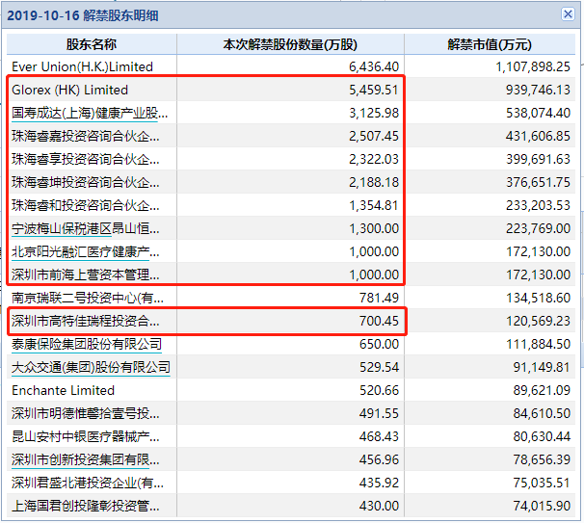The image size is (584, 523).
Task: Click the dialog title 2019-10-16 解禁股东明细
Action: coord(83,15)
